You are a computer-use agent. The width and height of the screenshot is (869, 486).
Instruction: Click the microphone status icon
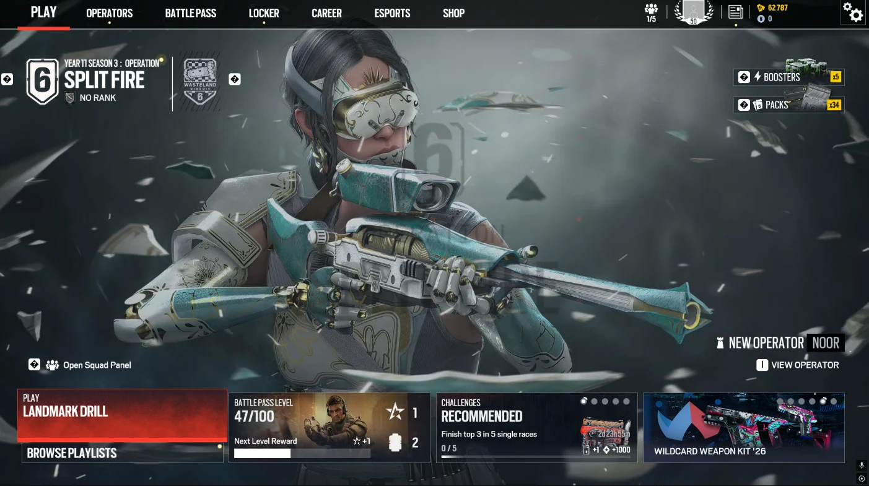tap(862, 466)
